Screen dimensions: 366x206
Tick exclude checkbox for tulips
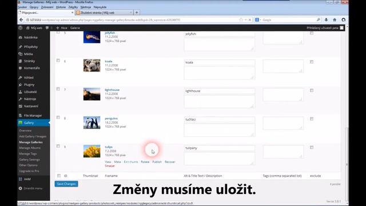[x=312, y=148]
